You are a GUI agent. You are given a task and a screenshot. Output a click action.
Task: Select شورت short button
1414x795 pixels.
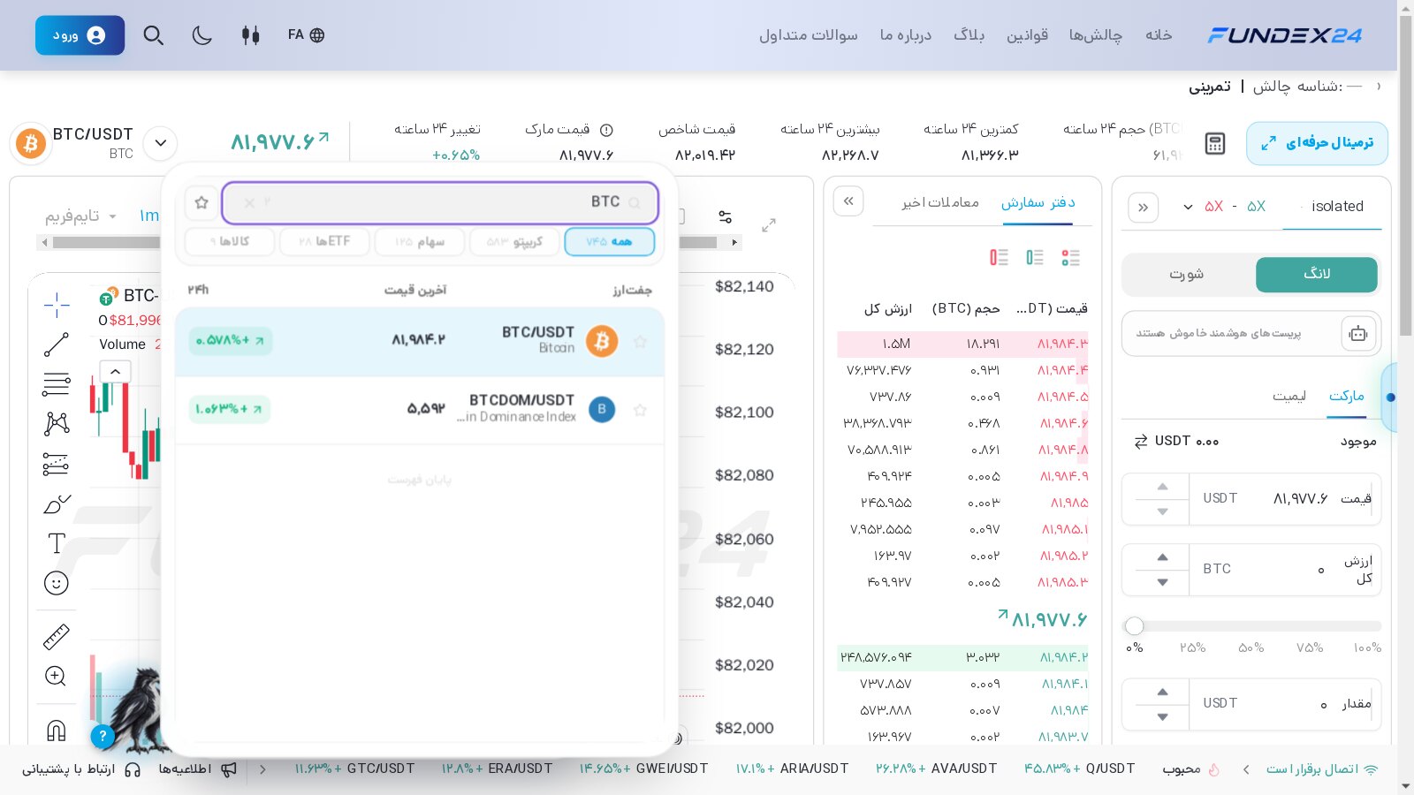[x=1186, y=275]
